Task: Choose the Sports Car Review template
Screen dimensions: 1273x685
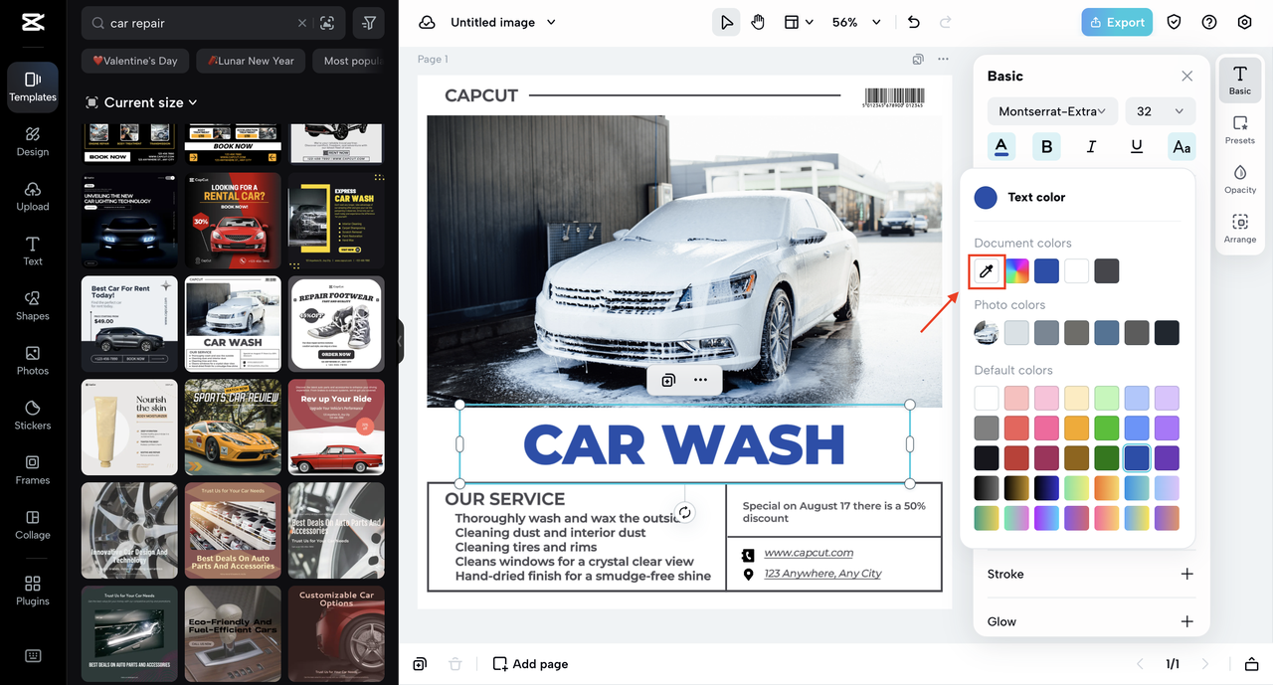Action: [x=233, y=427]
